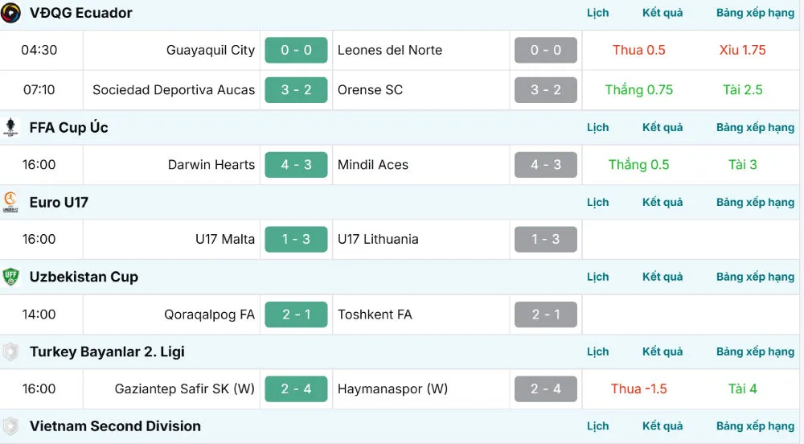This screenshot has width=804, height=444.
Task: Click gray 1 - 3 score for U17 Lithuania
Action: click(546, 239)
